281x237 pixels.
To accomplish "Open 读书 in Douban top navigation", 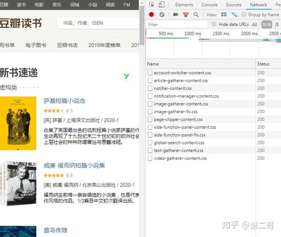I will (x=22, y=5).
